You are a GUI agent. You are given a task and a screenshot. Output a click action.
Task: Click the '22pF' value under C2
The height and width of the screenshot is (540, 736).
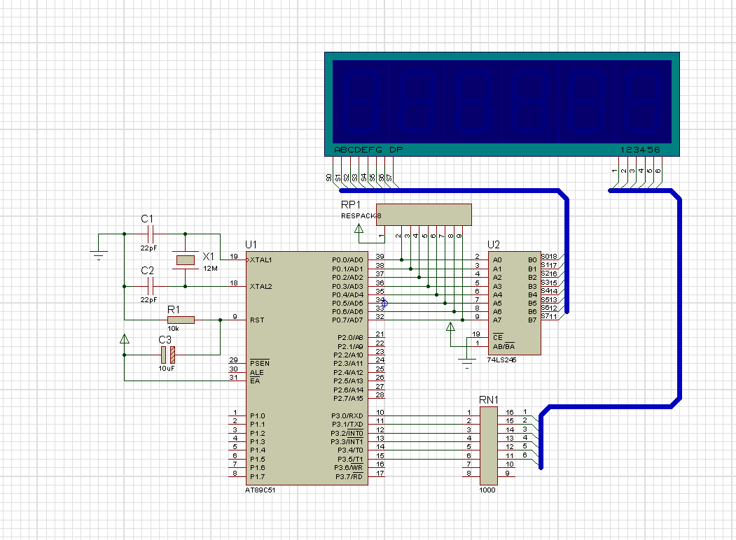[x=148, y=300]
